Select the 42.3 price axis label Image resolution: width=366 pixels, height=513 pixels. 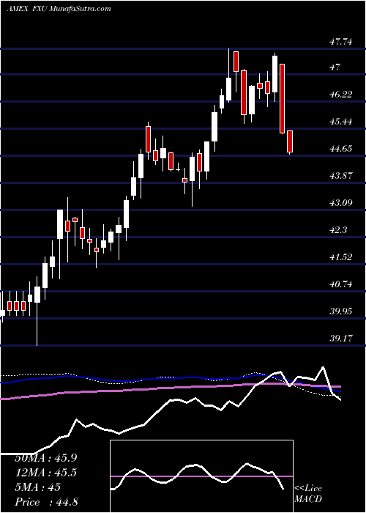coord(338,230)
